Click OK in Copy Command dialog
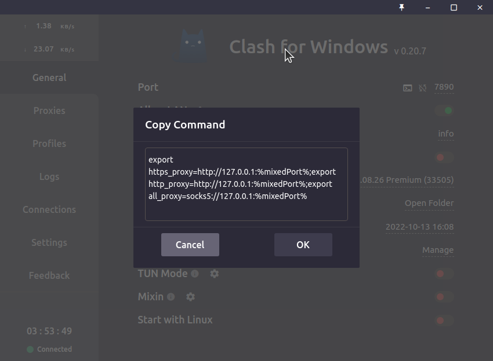Image resolution: width=493 pixels, height=361 pixels. pyautogui.click(x=303, y=245)
